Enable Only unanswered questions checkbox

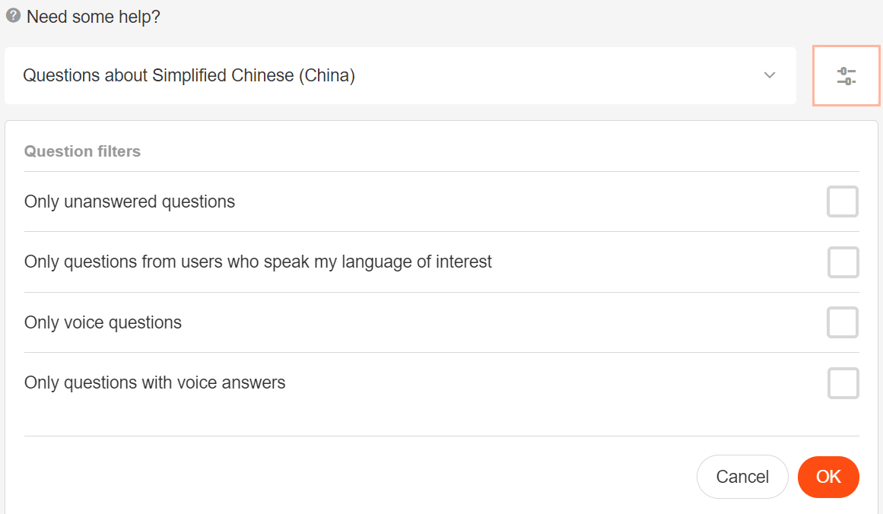(843, 201)
